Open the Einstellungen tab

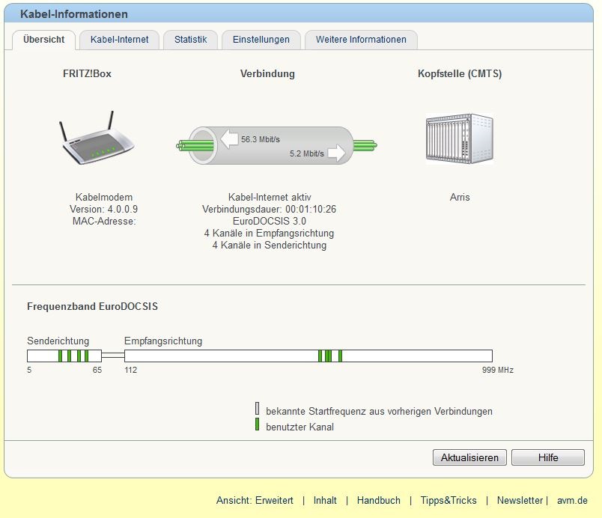tap(261, 40)
